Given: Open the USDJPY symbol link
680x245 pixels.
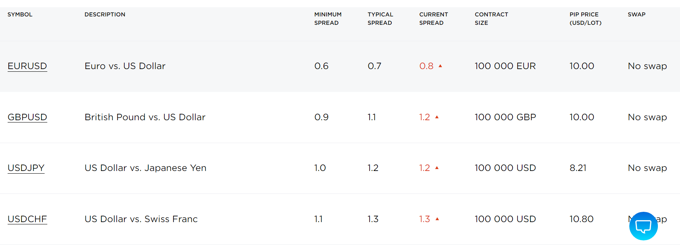Looking at the screenshot, I should (x=26, y=168).
